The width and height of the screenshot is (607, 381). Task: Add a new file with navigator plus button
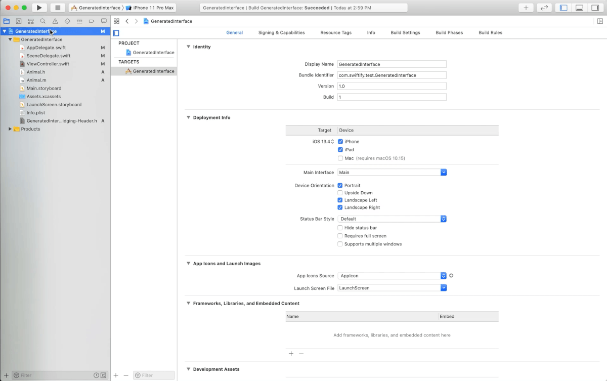tap(6, 375)
